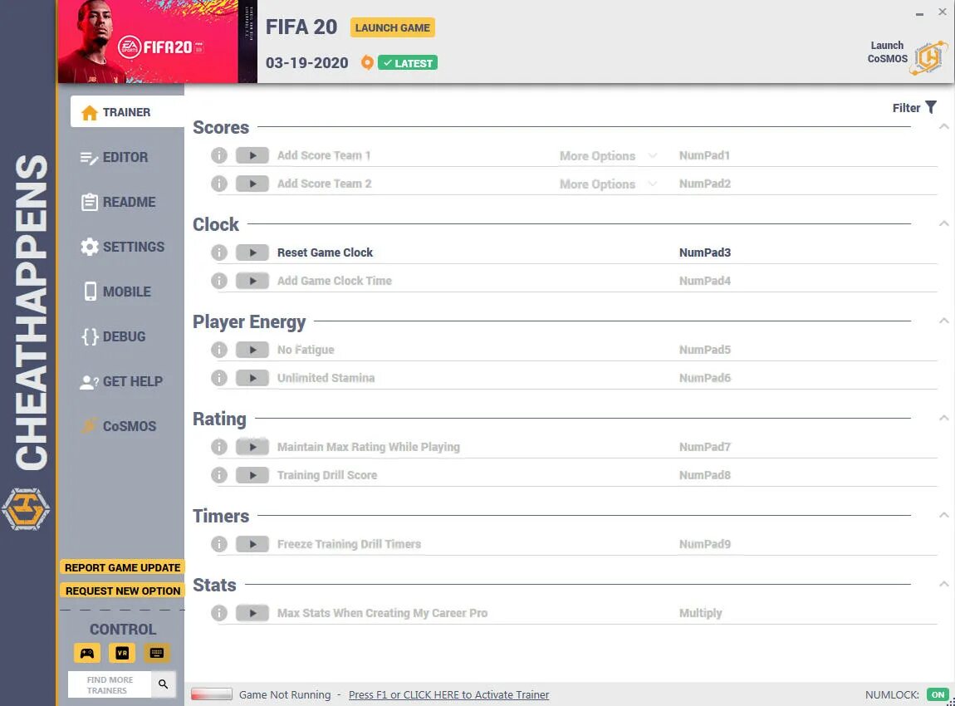955x706 pixels.
Task: Click the FIFA 20 cover art thumbnail
Action: pos(158,42)
